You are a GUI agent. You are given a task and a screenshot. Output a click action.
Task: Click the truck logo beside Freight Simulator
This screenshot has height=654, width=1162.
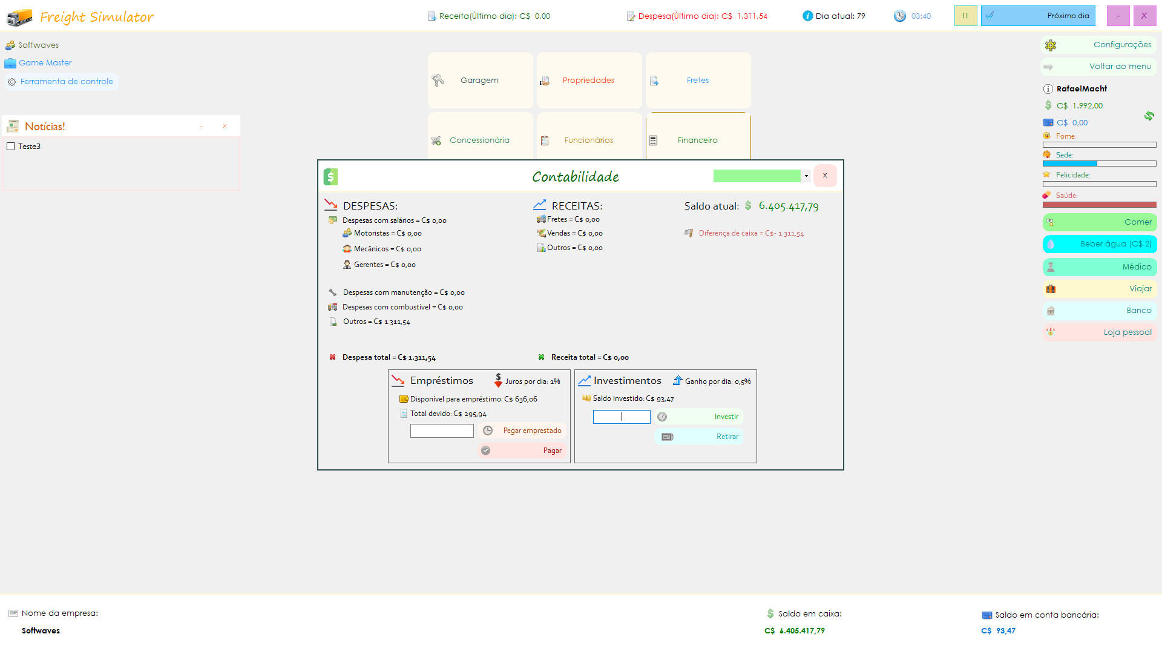[19, 17]
